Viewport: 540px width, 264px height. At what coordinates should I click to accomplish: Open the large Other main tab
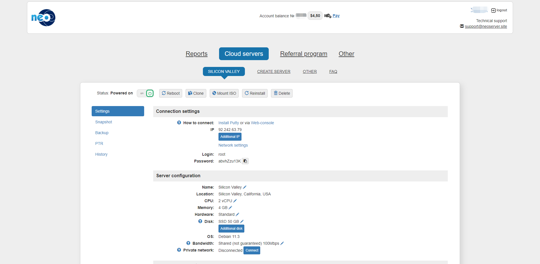tap(346, 54)
